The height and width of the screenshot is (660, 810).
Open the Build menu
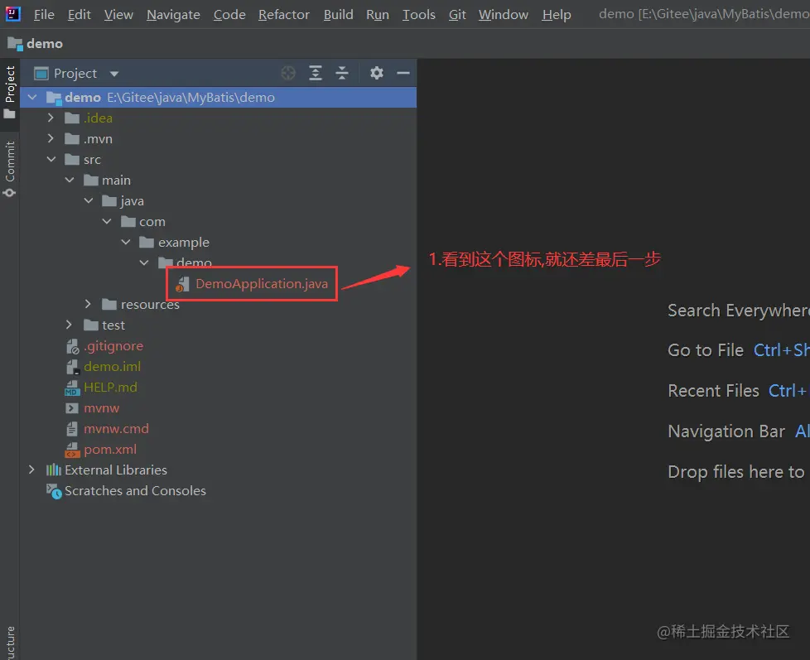pyautogui.click(x=339, y=14)
